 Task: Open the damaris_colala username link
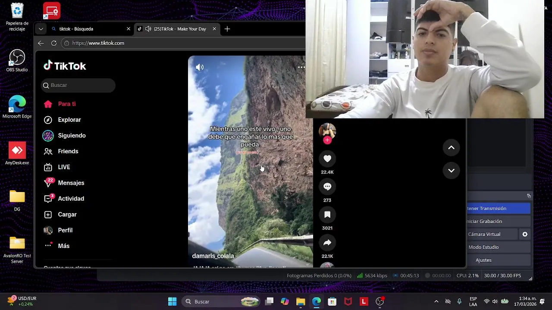[213, 256]
